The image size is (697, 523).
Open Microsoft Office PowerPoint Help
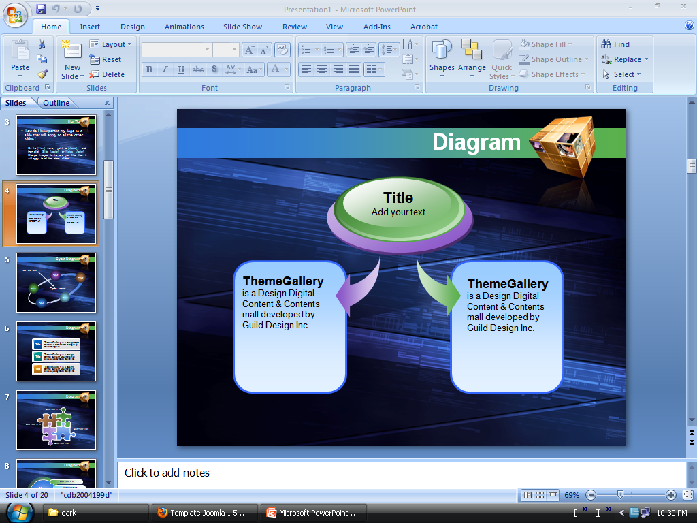(x=690, y=26)
